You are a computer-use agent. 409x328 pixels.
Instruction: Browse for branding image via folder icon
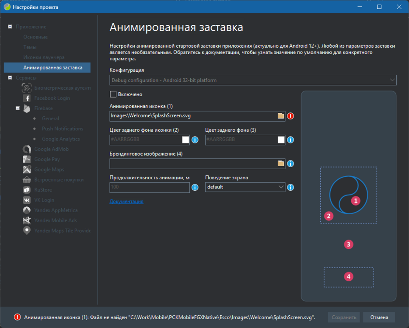(x=281, y=164)
